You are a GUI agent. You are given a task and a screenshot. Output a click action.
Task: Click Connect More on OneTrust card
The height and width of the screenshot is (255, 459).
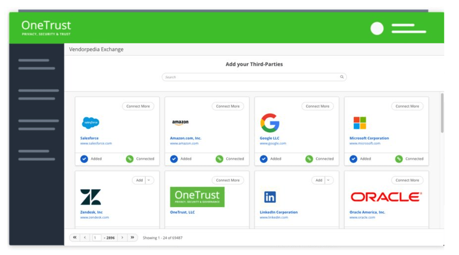(228, 180)
